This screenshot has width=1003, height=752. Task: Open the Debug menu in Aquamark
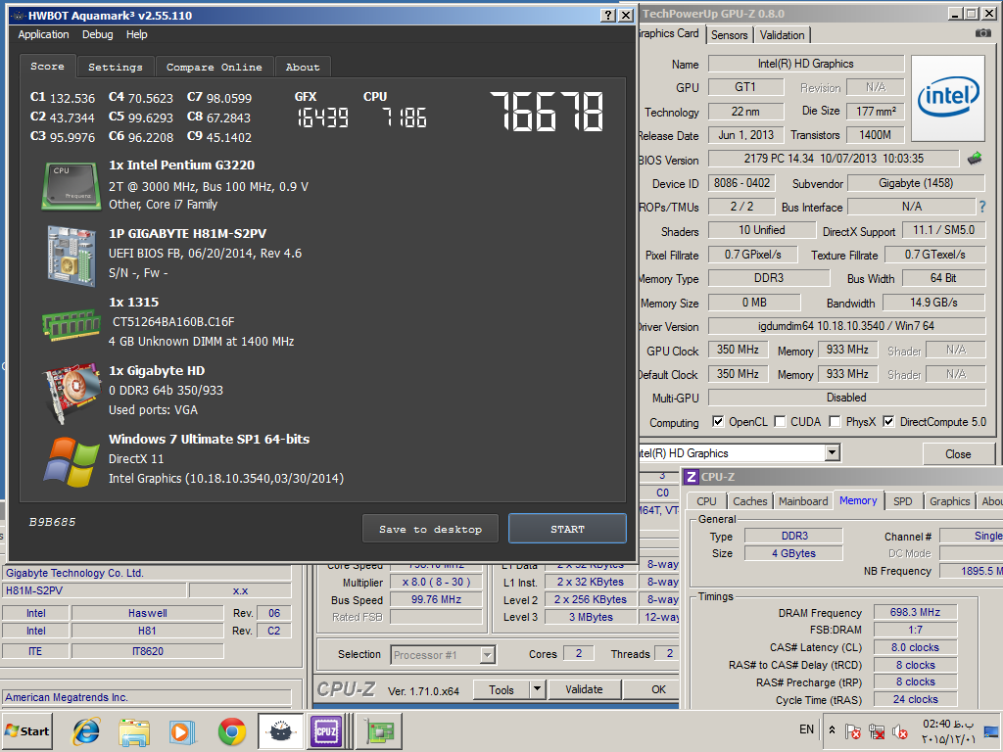point(97,34)
